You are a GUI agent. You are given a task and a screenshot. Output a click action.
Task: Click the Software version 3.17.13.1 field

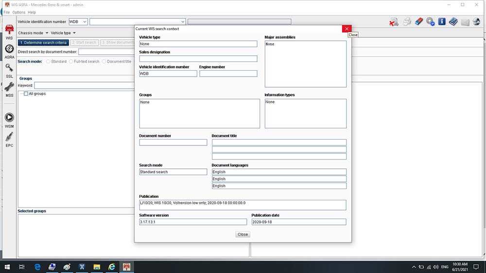(x=193, y=222)
